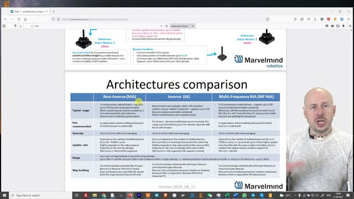Click the Stationary Super-Beacon 3 label
Image resolution: width=354 pixels, height=199 pixels.
(x=247, y=39)
